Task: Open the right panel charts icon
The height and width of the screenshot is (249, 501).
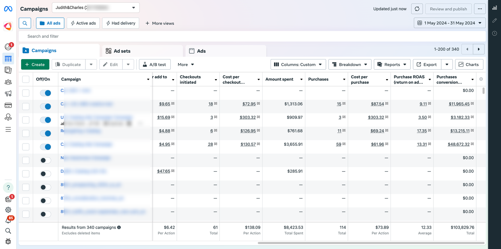Action: 495,8
